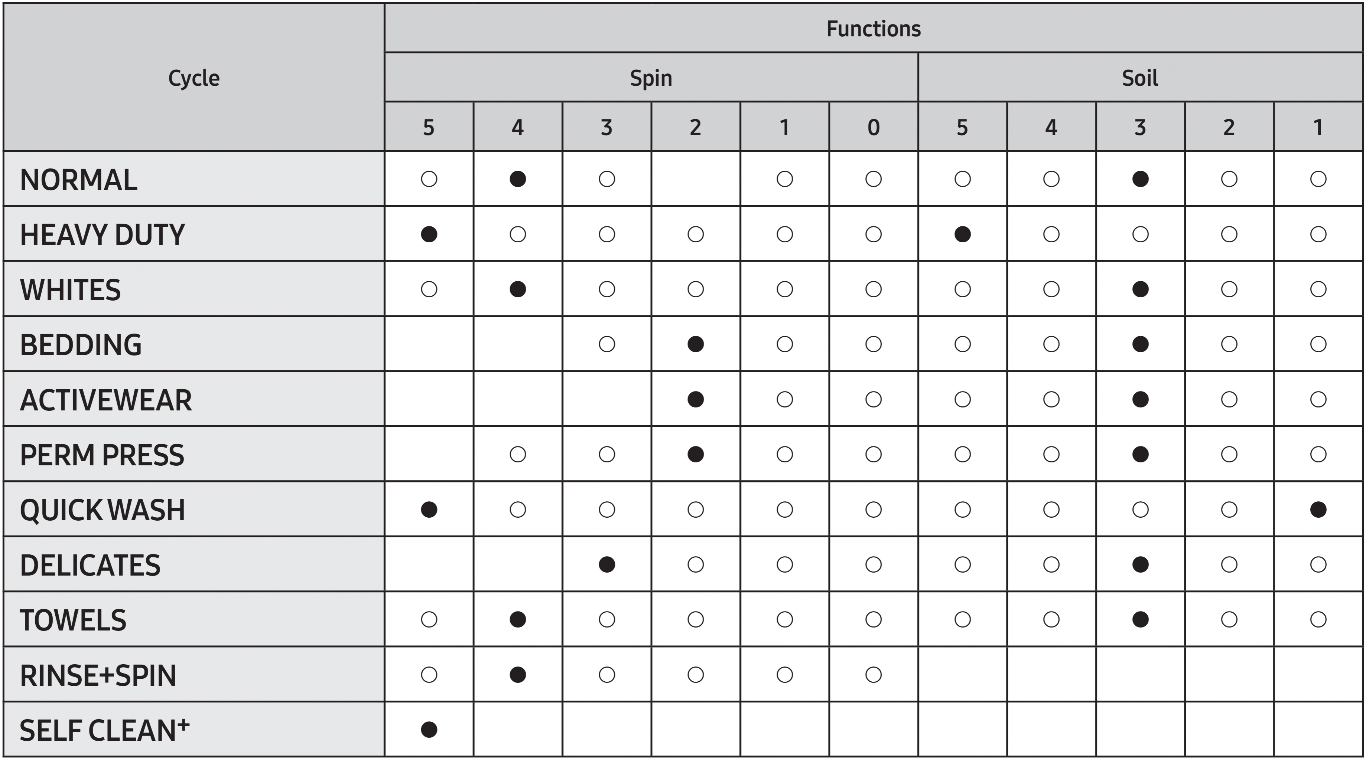The image size is (1366, 760).
Task: Click the Soil column group header
Action: (x=1139, y=78)
